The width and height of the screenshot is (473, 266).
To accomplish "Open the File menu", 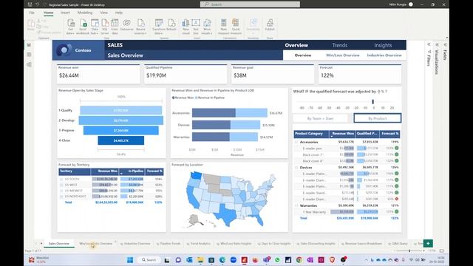I will [x=32, y=13].
